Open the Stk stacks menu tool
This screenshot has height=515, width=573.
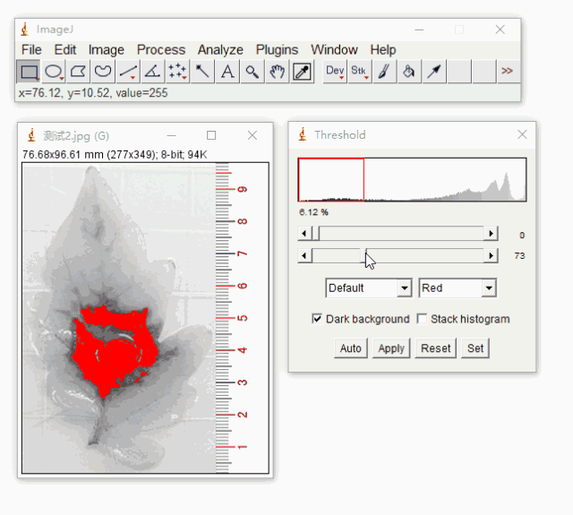(360, 72)
